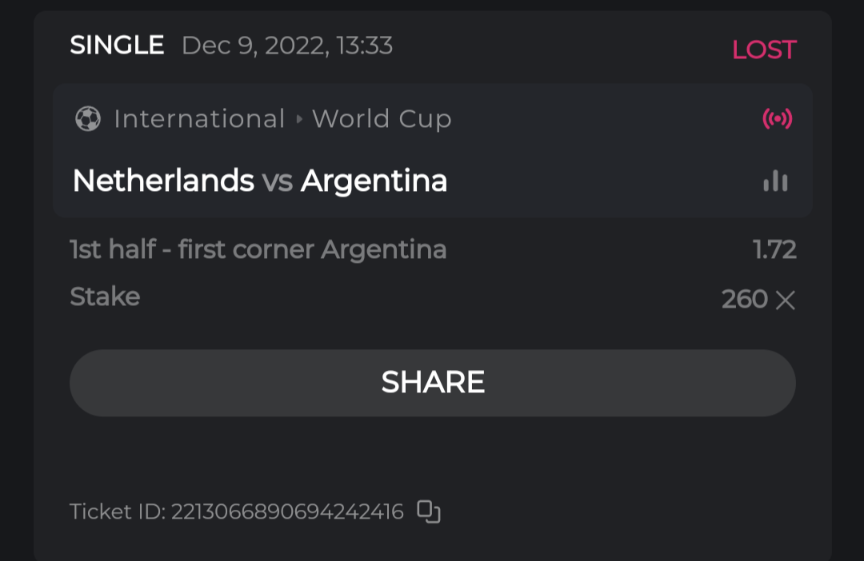Viewport: 864px width, 561px height.
Task: Click the 1.72 odds value
Action: pyautogui.click(x=774, y=250)
